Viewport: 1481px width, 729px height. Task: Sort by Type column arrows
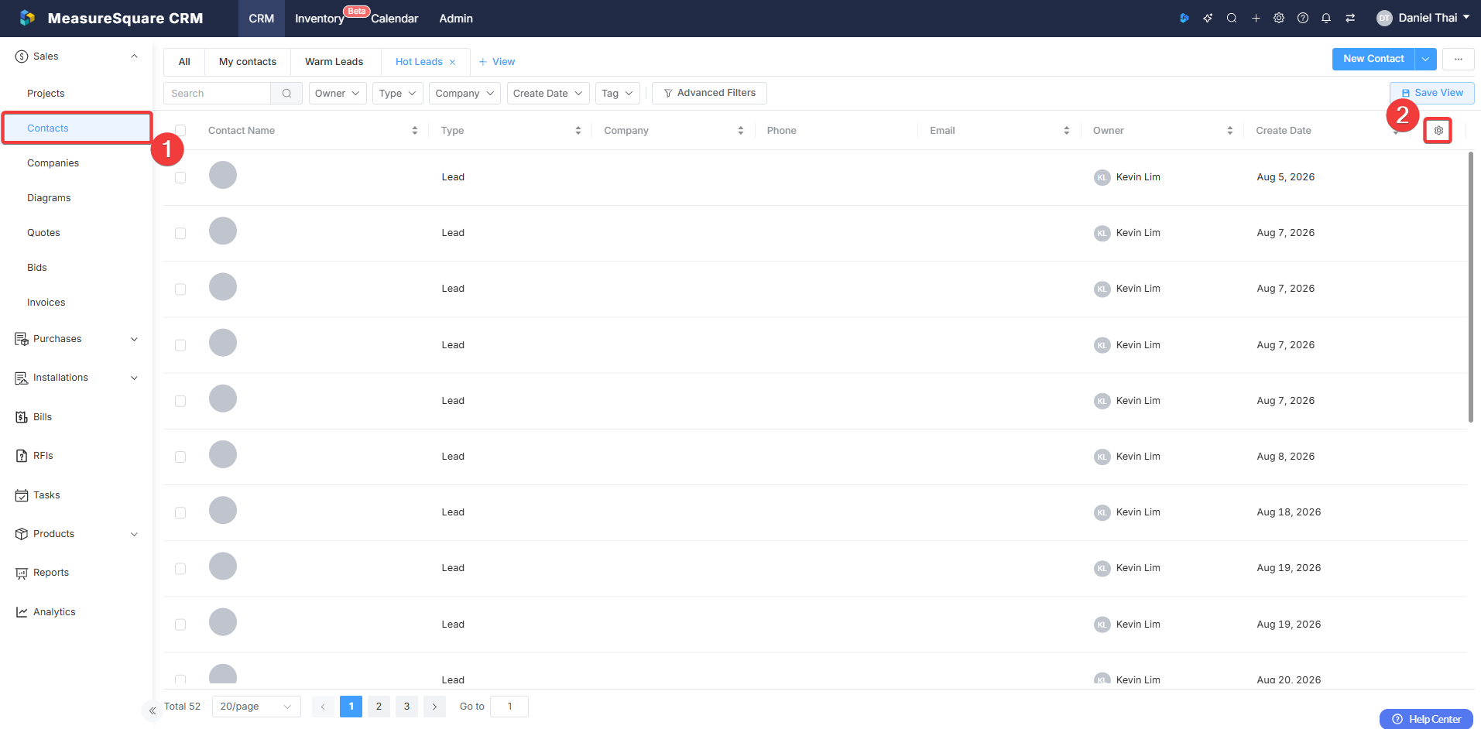click(578, 131)
